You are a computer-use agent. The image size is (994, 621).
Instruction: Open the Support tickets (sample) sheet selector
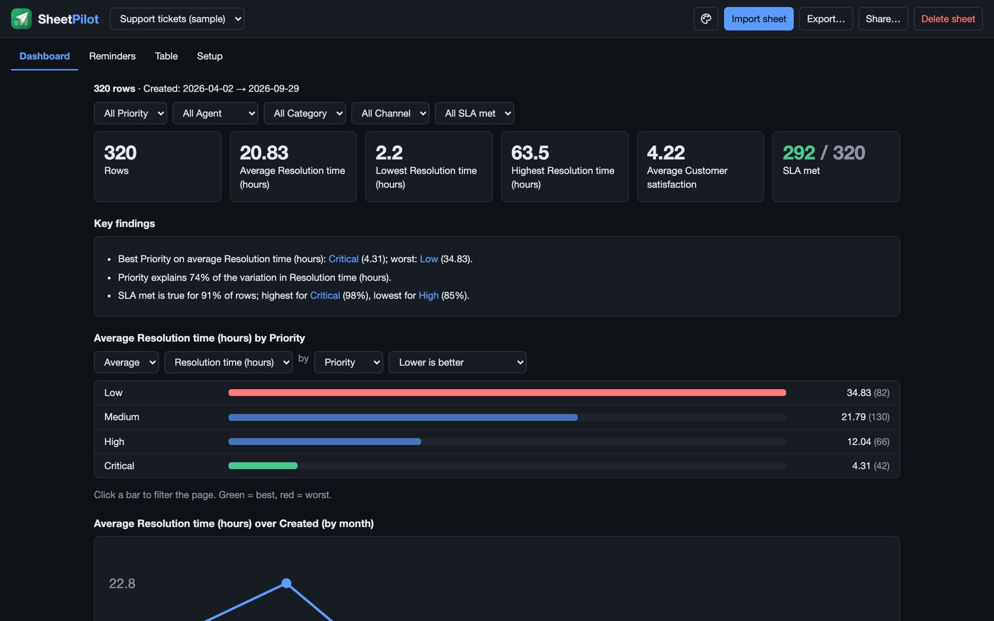click(177, 19)
